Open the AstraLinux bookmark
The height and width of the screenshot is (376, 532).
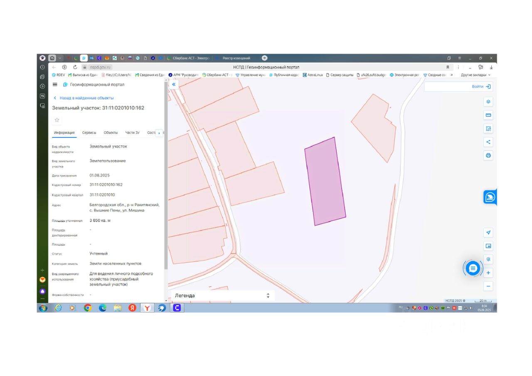point(313,75)
